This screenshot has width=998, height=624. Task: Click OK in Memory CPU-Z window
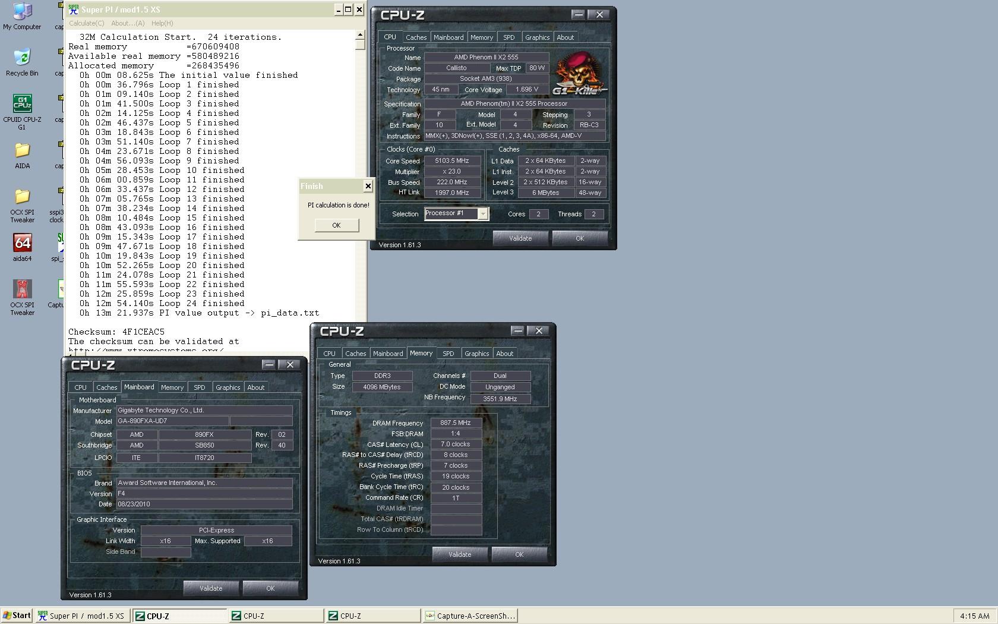tap(519, 554)
